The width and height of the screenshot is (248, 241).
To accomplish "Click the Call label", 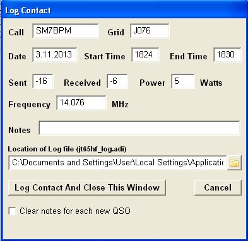I will (16, 32).
